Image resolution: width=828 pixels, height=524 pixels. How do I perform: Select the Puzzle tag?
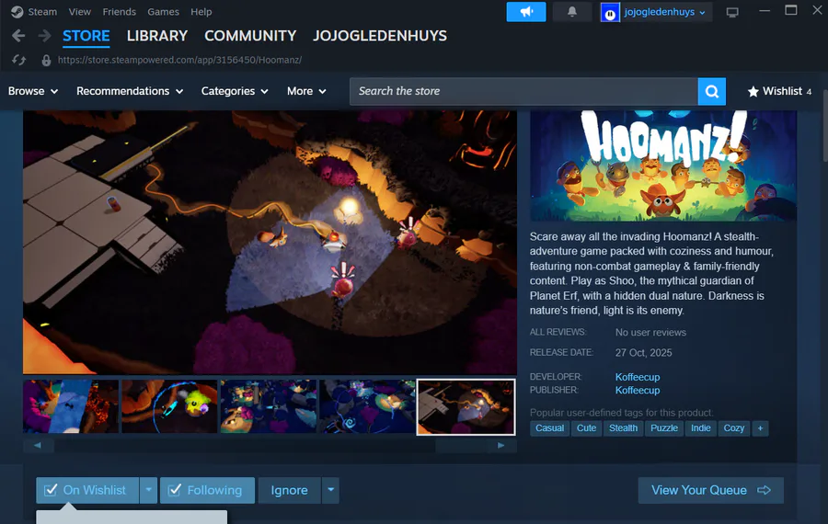coord(664,428)
